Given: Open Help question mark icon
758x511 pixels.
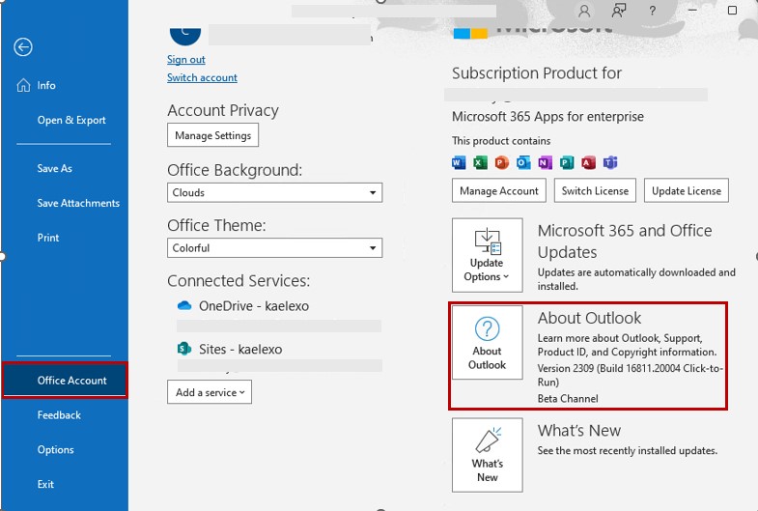Looking at the screenshot, I should point(652,11).
